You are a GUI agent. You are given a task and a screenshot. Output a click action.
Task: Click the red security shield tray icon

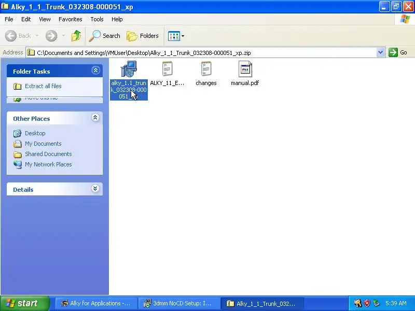(367, 303)
